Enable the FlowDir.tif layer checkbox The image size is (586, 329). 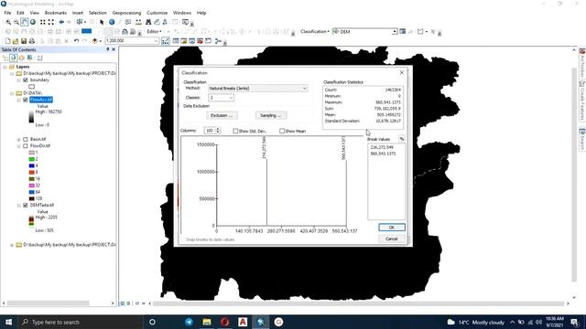pyautogui.click(x=26, y=146)
